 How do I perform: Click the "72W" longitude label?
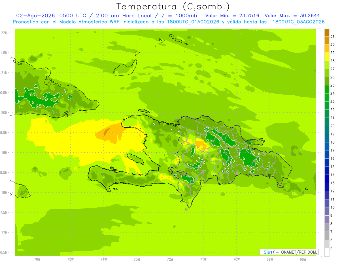click(x=170, y=259)
